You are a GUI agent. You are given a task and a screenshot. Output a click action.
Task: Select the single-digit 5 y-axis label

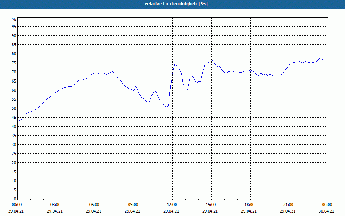[15, 190]
